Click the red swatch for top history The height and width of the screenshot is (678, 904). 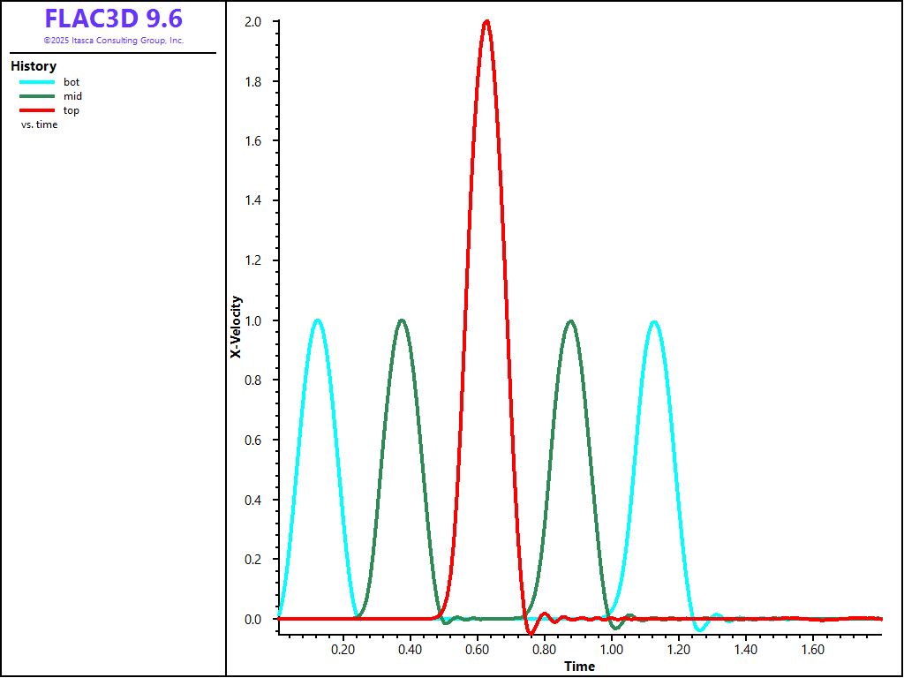tap(37, 110)
